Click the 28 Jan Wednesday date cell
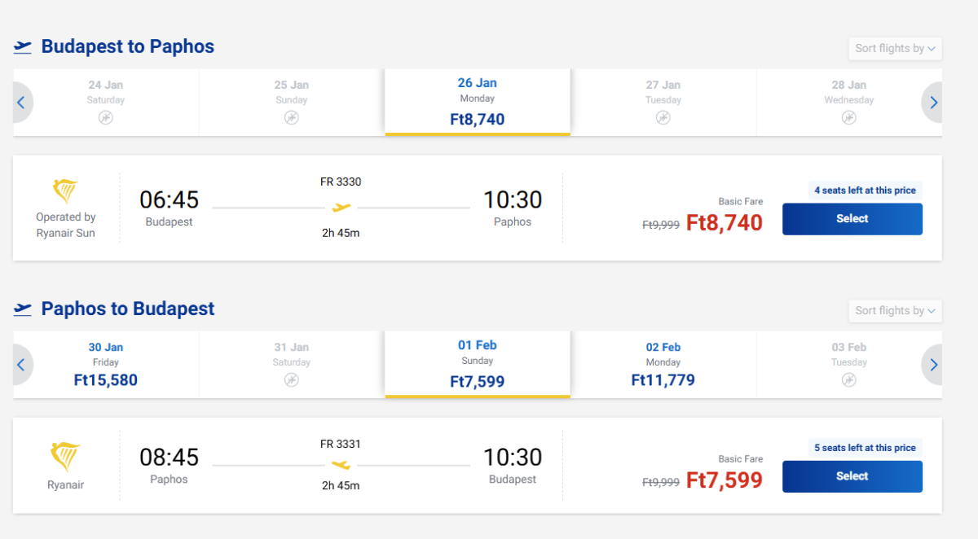 click(848, 102)
